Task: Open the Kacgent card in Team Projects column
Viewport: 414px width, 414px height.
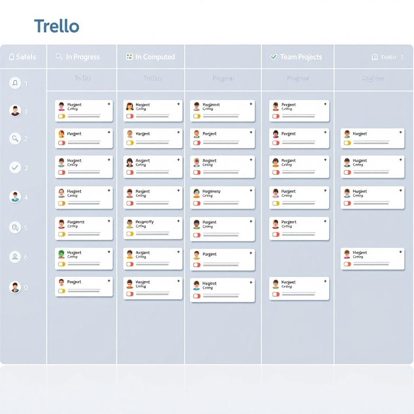Action: tap(299, 288)
